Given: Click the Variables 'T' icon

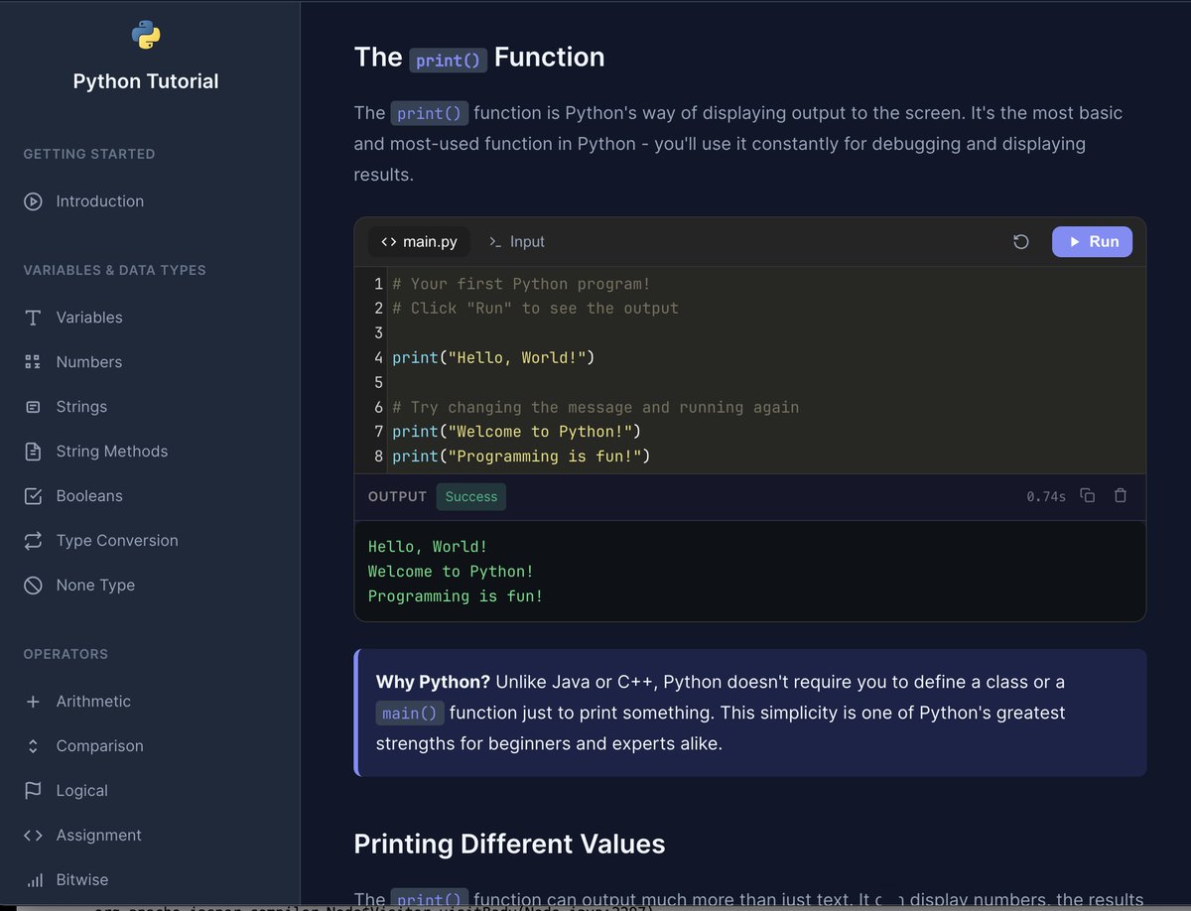Looking at the screenshot, I should tap(32, 318).
